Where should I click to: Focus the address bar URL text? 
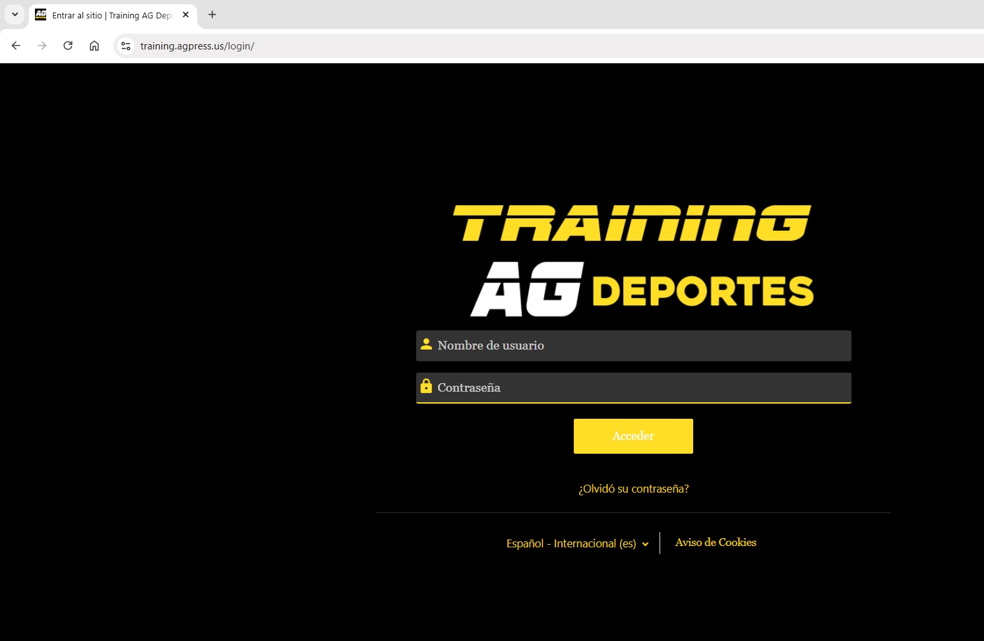[197, 46]
